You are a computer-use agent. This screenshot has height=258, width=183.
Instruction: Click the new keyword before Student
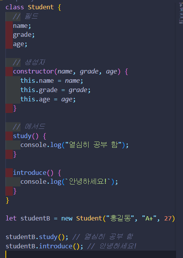click(67, 219)
